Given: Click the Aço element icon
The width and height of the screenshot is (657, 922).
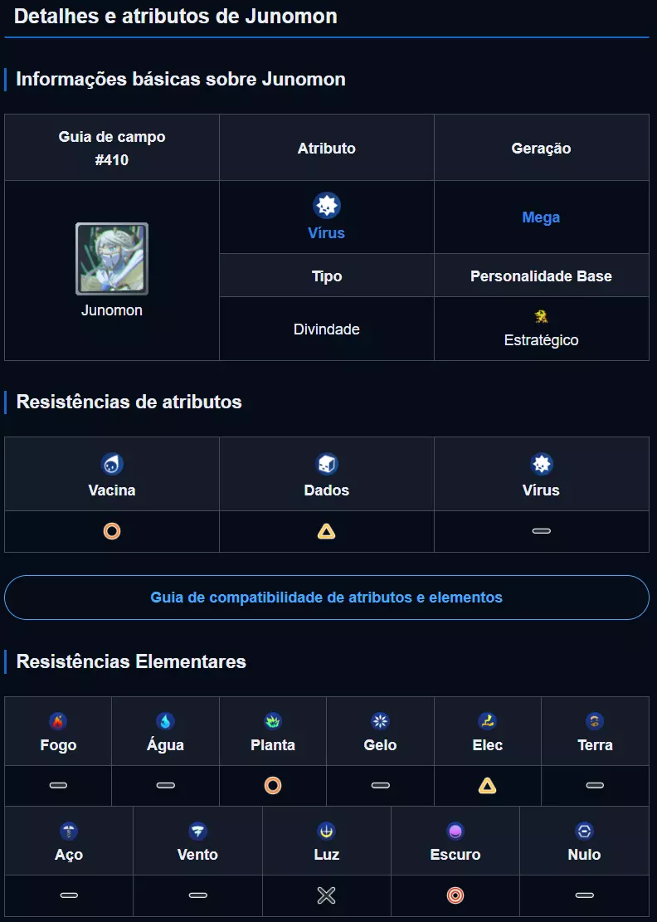Looking at the screenshot, I should 69,831.
